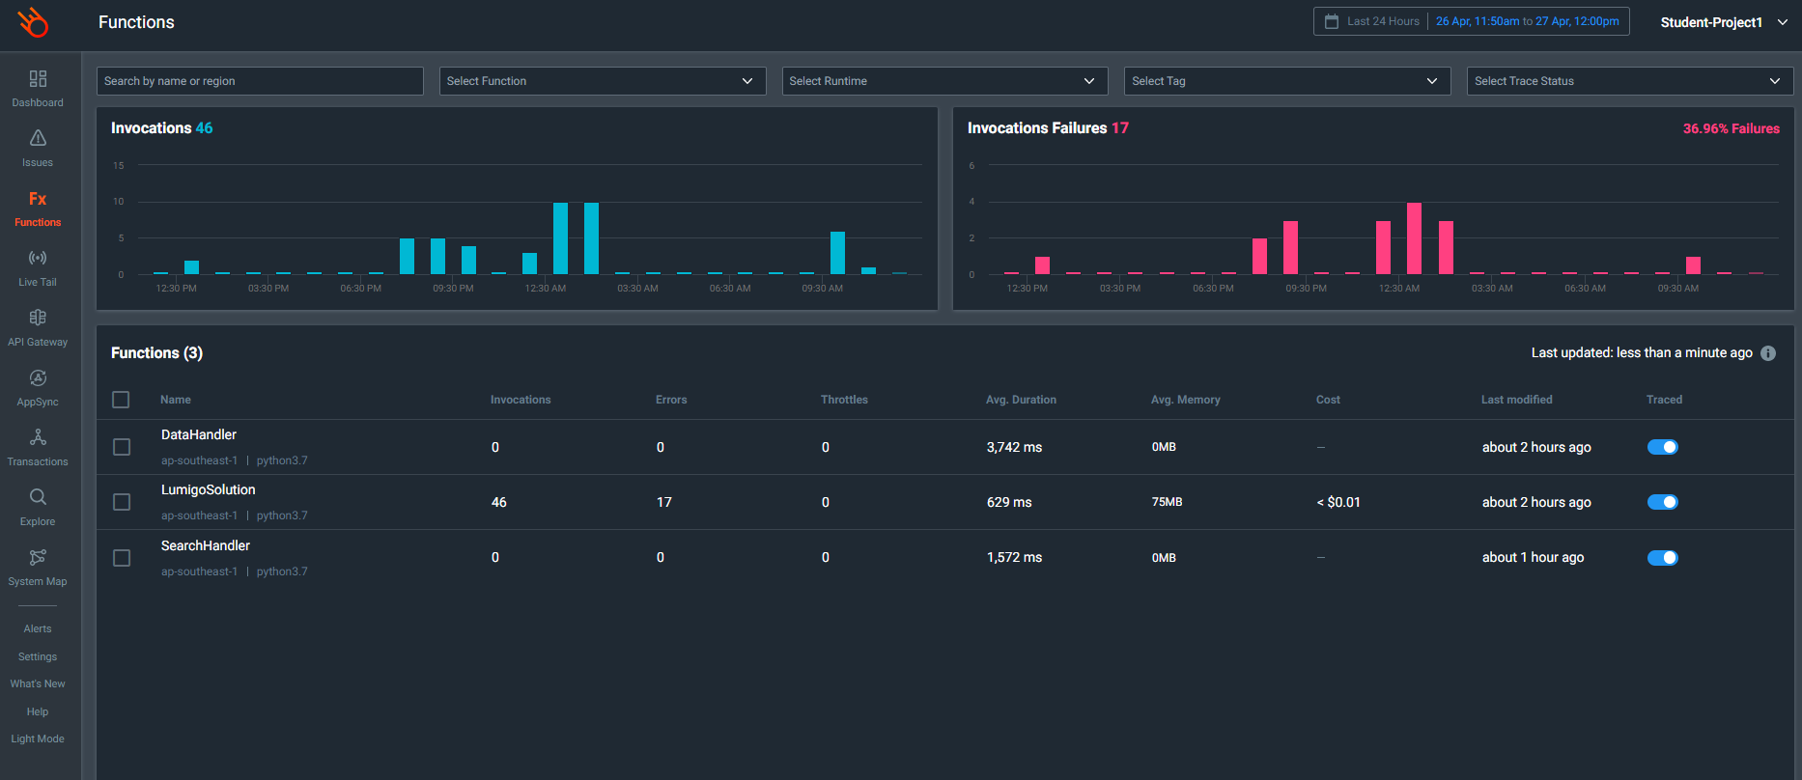Screen dimensions: 1802x780
Task: Click LumigoSolution's 17 errors value
Action: [664, 502]
